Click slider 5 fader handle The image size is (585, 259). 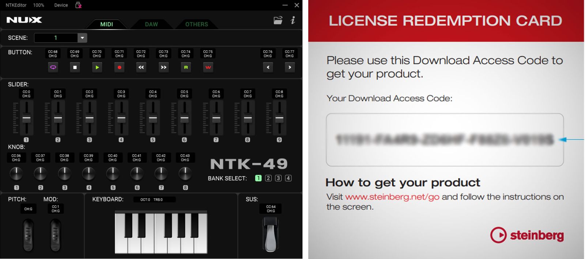point(153,119)
